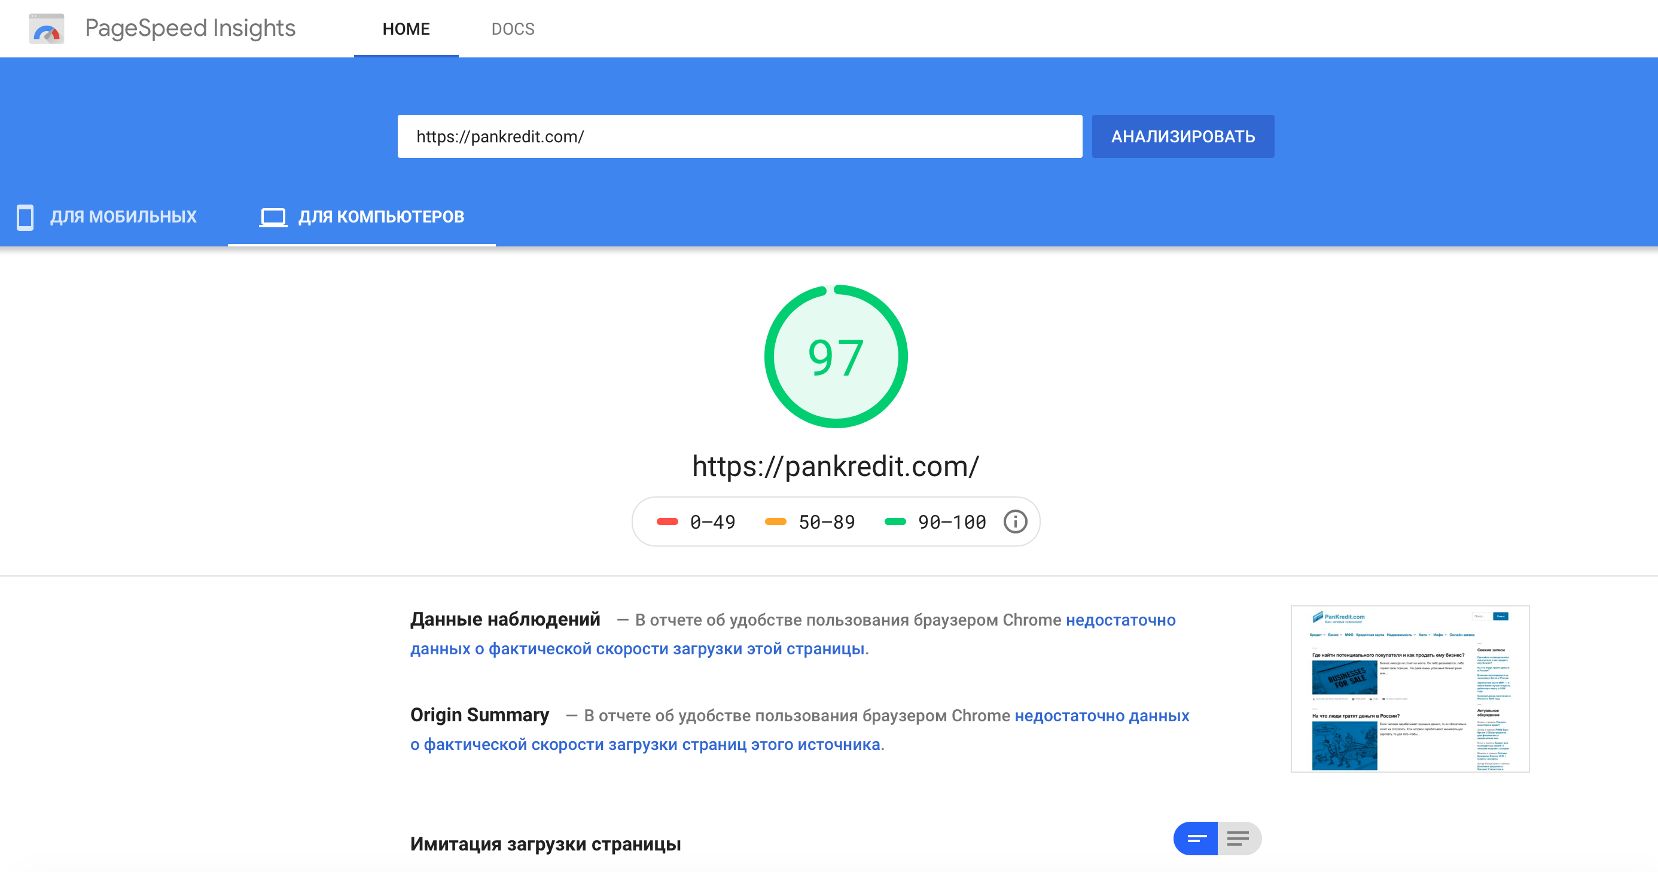The width and height of the screenshot is (1658, 872).
Task: Click the green 97 score gauge
Action: [836, 357]
